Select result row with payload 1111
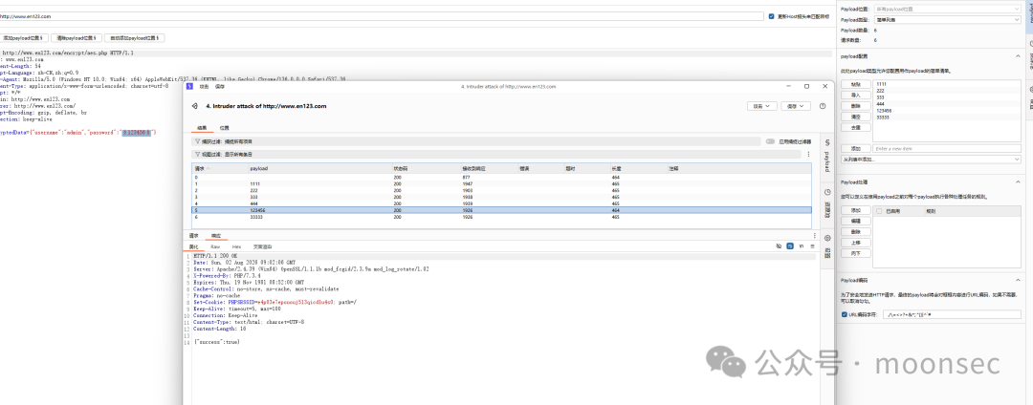 pos(500,183)
